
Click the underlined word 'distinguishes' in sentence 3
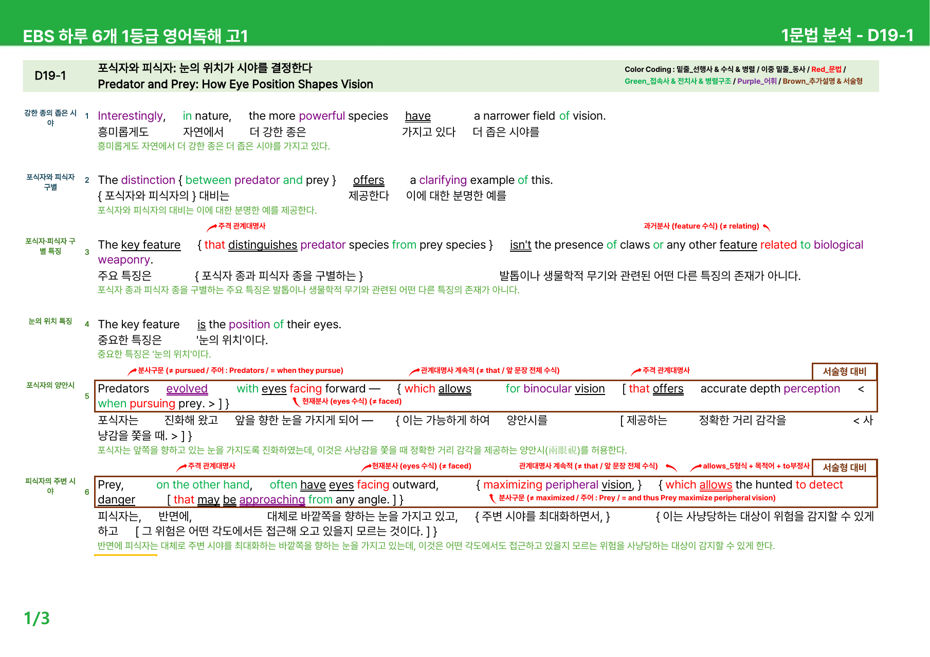(263, 245)
